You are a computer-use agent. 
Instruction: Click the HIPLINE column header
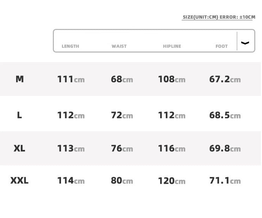(172, 46)
